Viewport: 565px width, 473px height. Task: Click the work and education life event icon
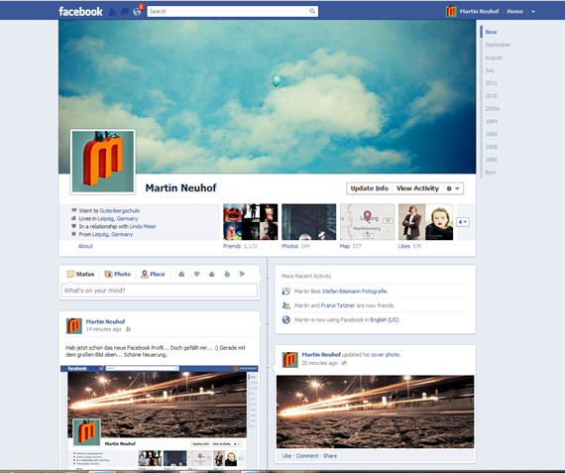(x=181, y=275)
